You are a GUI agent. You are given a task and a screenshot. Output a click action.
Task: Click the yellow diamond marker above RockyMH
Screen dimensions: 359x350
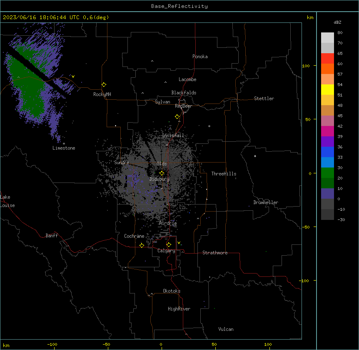104,85
